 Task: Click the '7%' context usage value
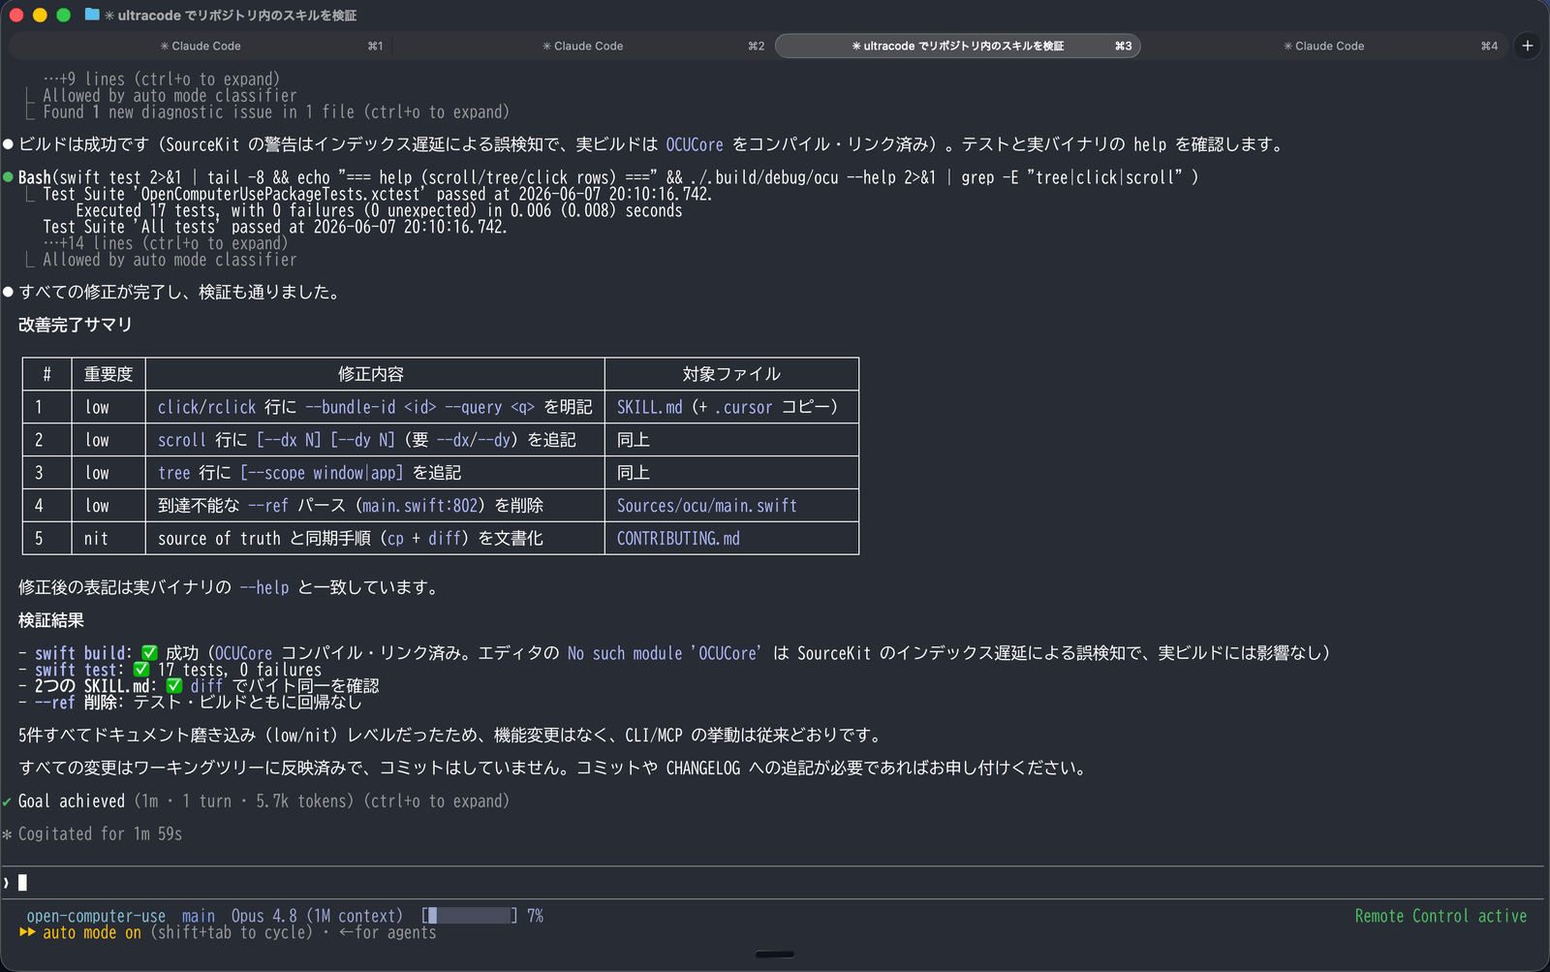[x=535, y=916]
